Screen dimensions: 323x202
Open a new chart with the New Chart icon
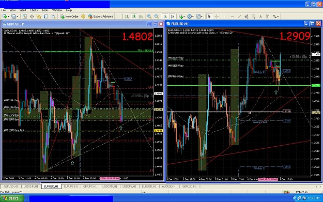pyautogui.click(x=5, y=17)
